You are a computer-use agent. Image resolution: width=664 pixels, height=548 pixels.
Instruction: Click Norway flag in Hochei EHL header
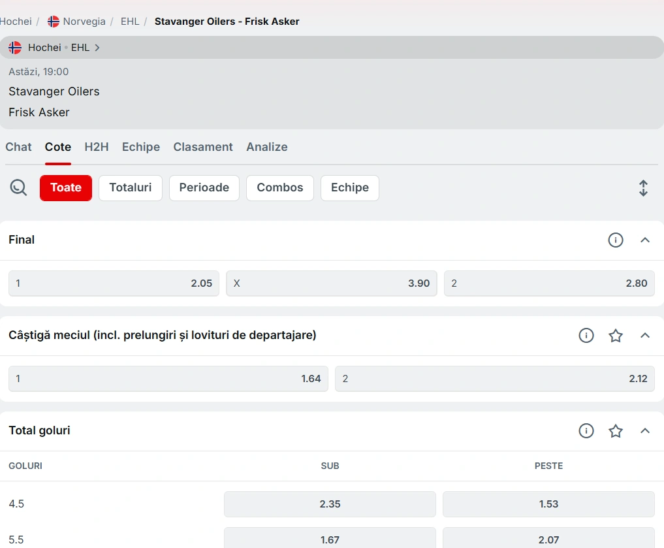click(15, 48)
